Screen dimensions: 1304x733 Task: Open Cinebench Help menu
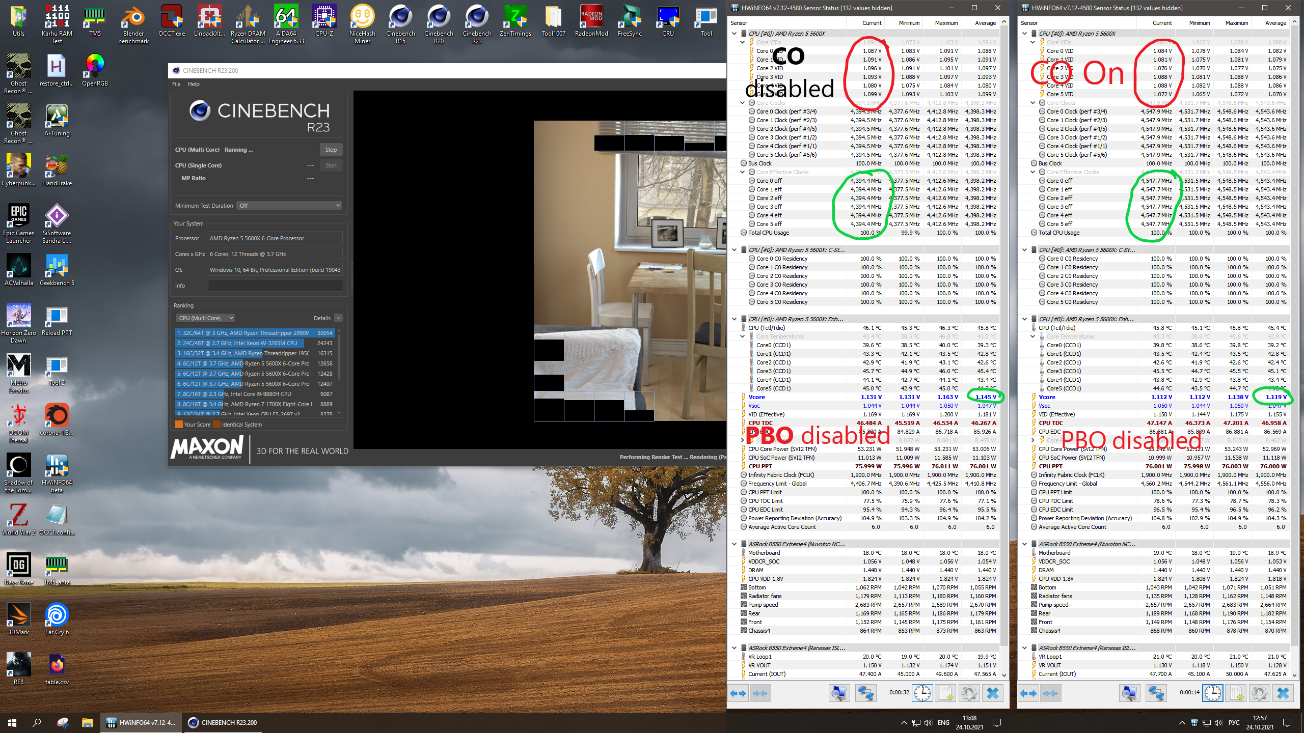tap(194, 84)
